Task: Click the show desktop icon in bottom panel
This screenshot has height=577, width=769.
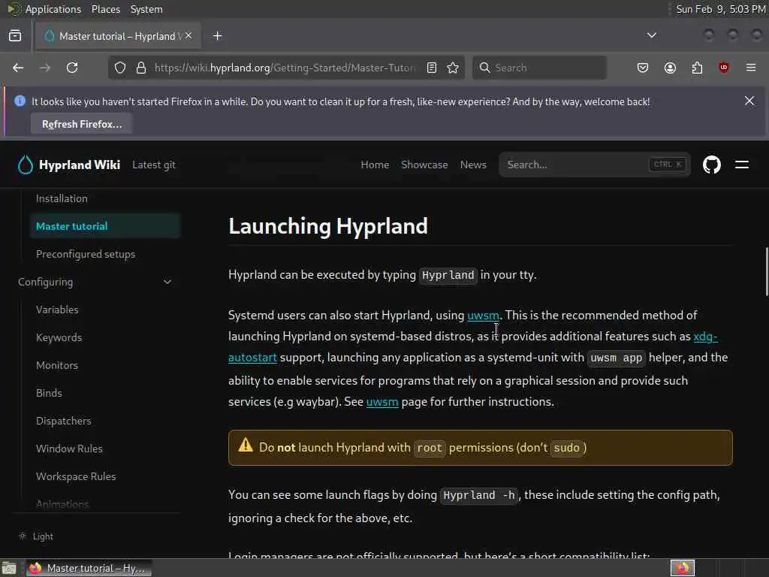Action: pyautogui.click(x=9, y=568)
